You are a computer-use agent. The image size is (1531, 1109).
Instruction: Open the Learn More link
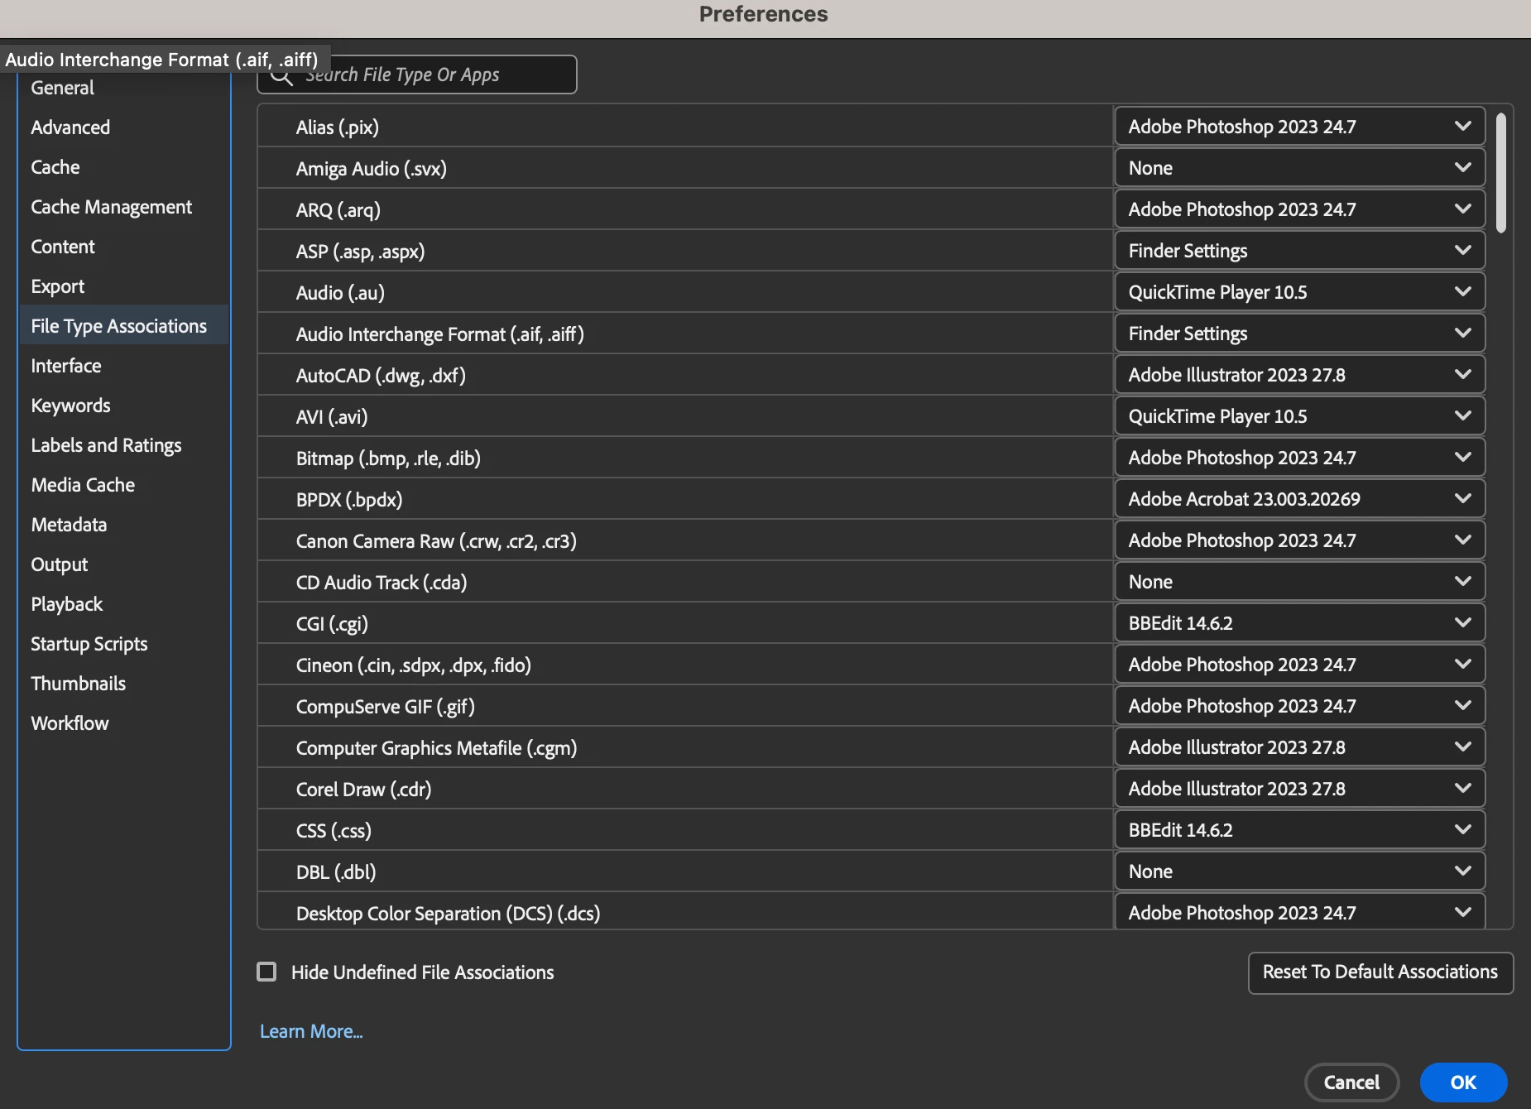(311, 1031)
